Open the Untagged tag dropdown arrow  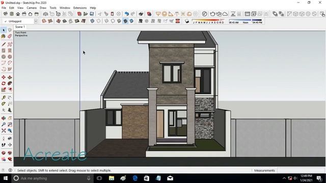(36, 21)
